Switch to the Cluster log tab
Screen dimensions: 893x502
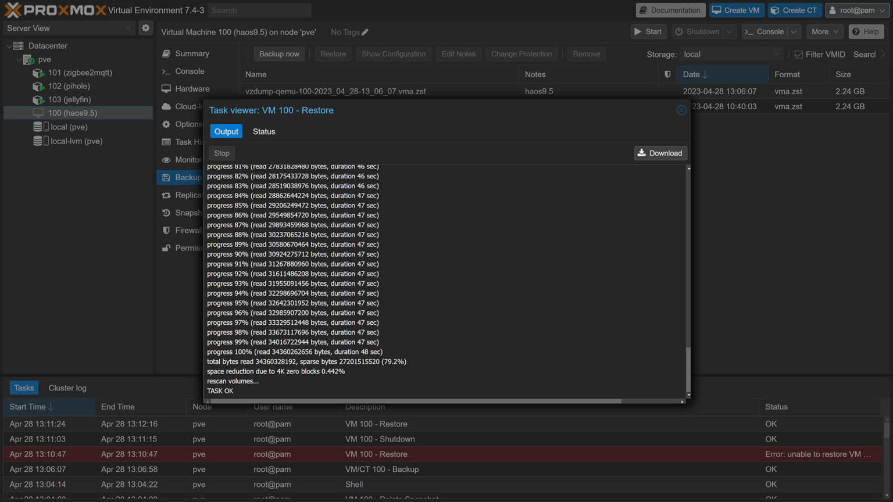point(67,388)
